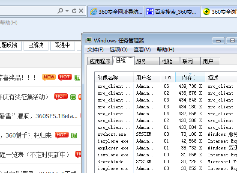The height and width of the screenshot is (173, 237).
Task: Open the 360SE5.1Beta 漏洞 forum post
Action: pos(39,116)
